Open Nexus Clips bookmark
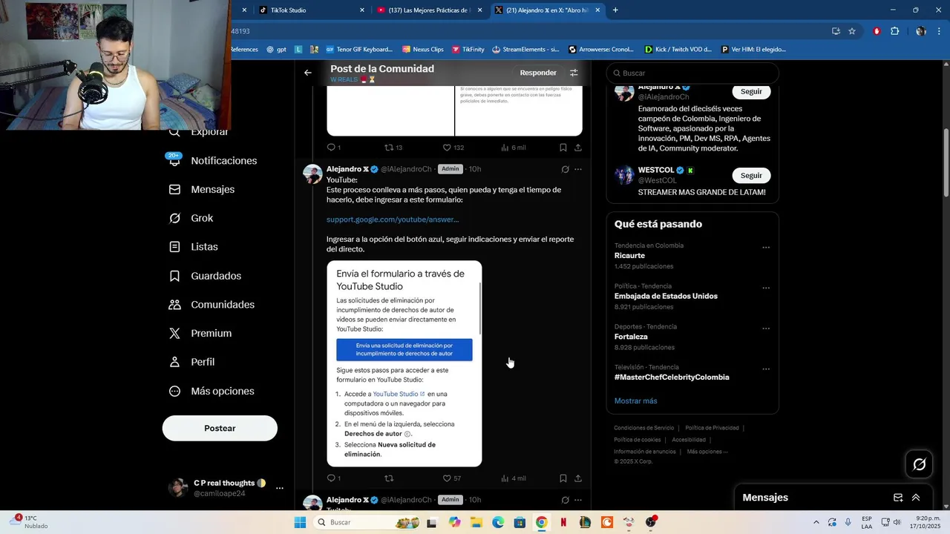Screen dimensions: 950x534 (422, 50)
